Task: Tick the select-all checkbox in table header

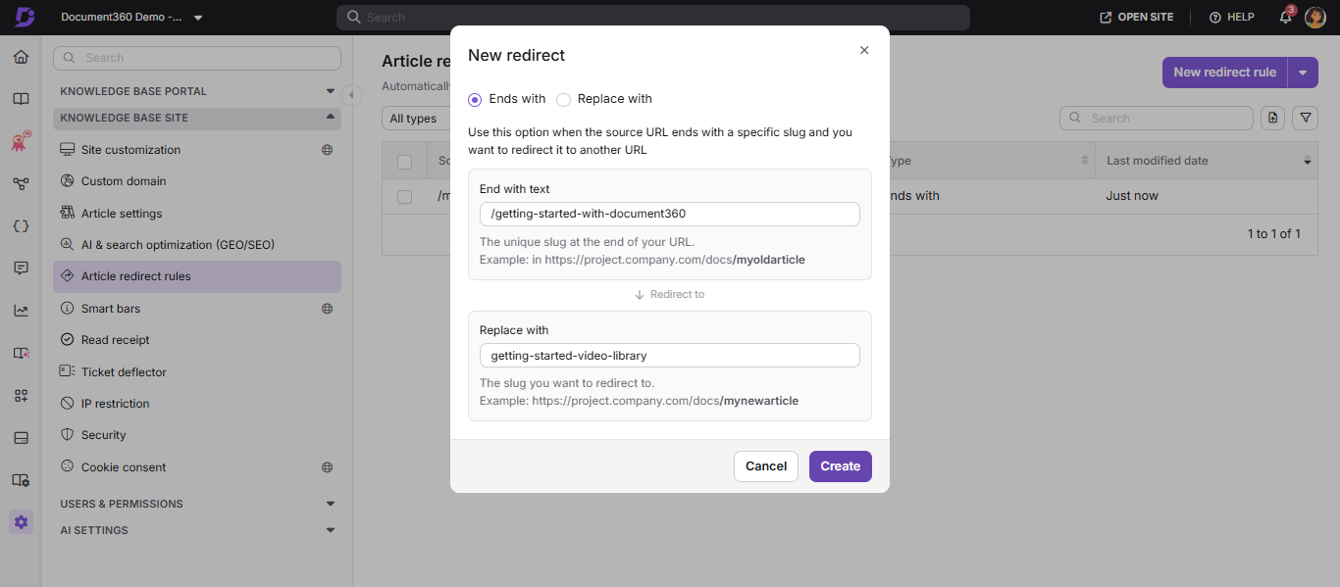Action: (404, 162)
